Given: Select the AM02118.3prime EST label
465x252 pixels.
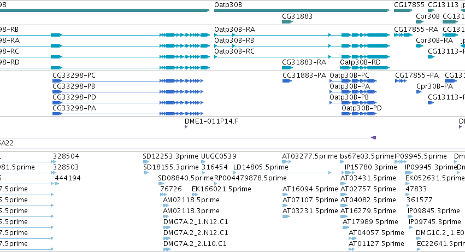Looking at the screenshot, I should pyautogui.click(x=191, y=212).
